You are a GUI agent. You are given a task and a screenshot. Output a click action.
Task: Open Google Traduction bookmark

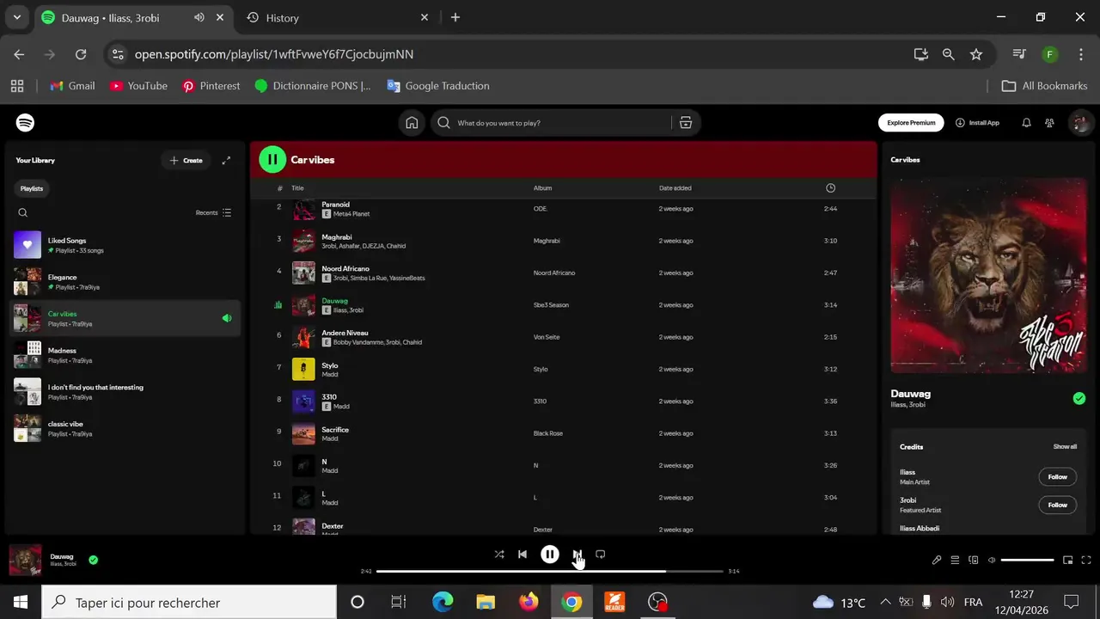[x=438, y=86]
